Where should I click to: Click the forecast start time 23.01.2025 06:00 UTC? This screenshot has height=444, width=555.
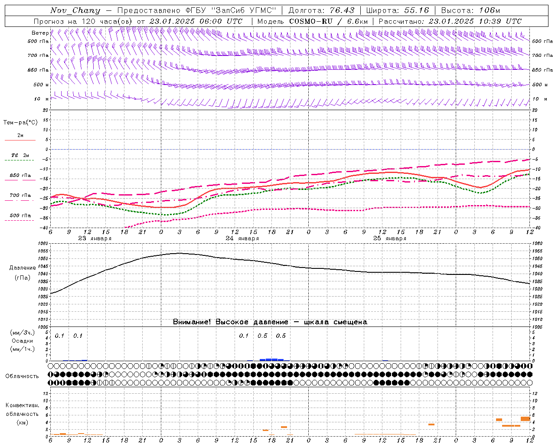tap(196, 21)
